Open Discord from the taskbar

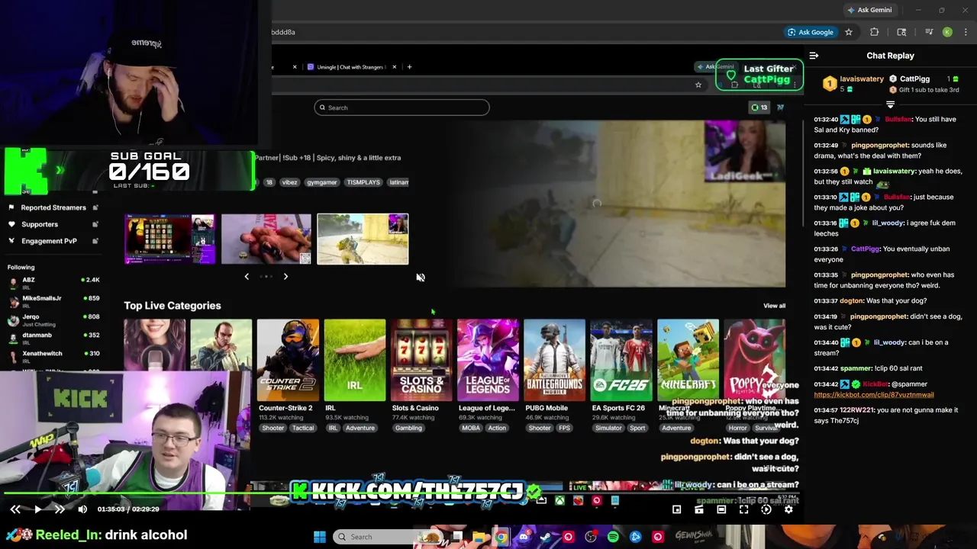coord(523,537)
